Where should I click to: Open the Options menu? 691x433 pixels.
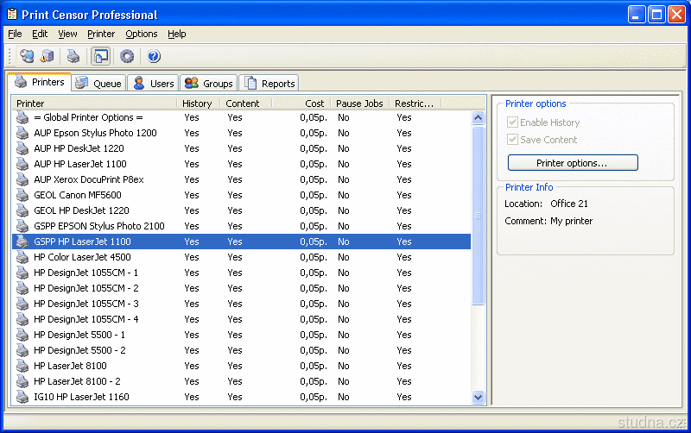(x=141, y=34)
